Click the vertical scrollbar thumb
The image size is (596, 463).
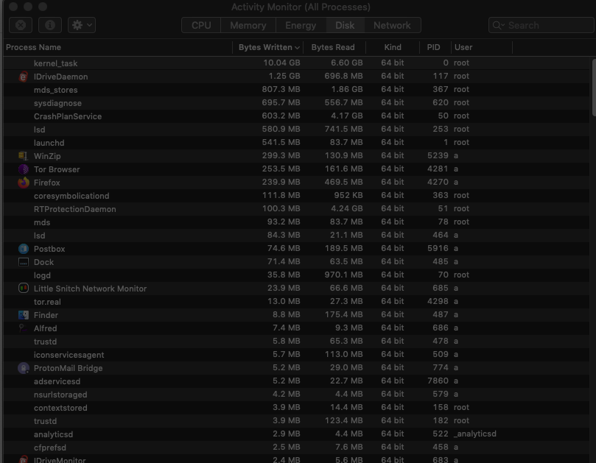click(x=594, y=88)
